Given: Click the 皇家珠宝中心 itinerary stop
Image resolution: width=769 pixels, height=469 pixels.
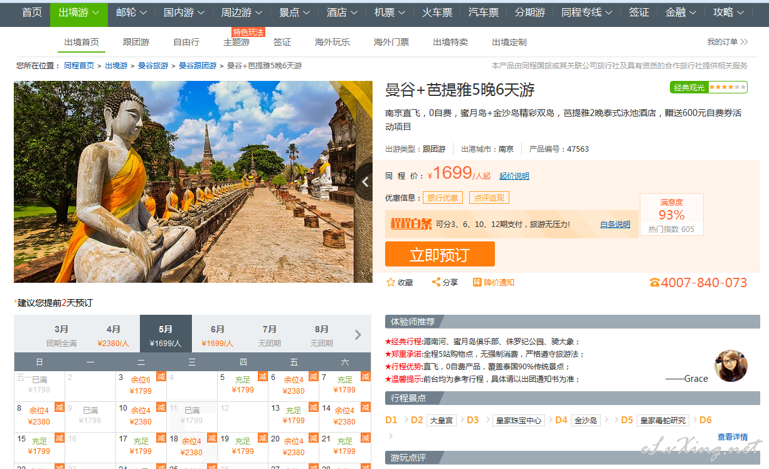Looking at the screenshot, I should pyautogui.click(x=519, y=420).
